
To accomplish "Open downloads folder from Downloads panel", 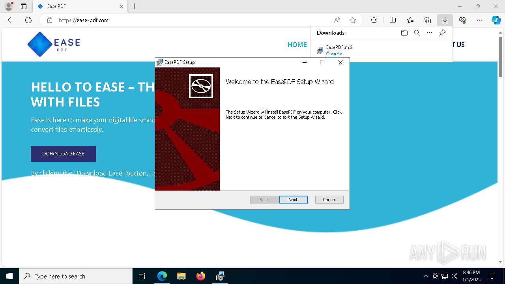I will 404,33.
